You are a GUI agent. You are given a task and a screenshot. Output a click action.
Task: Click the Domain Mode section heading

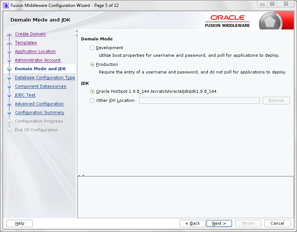(97, 39)
